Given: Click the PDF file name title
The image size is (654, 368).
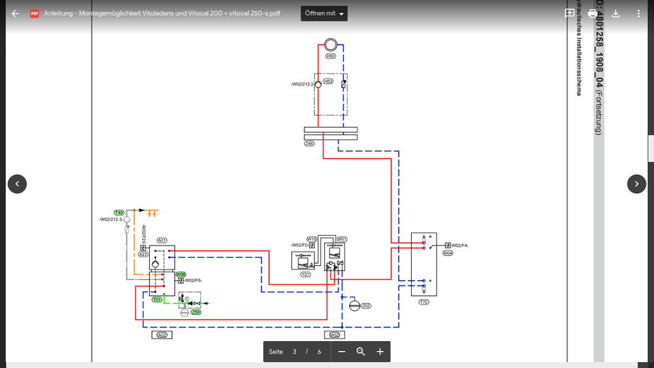Looking at the screenshot, I should tap(162, 13).
